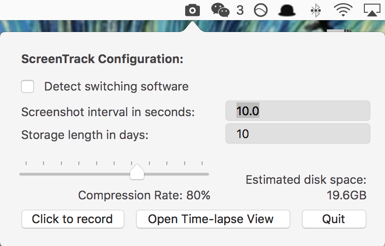Click the circular icon next to WeChat
This screenshot has width=385, height=246.
[x=261, y=10]
